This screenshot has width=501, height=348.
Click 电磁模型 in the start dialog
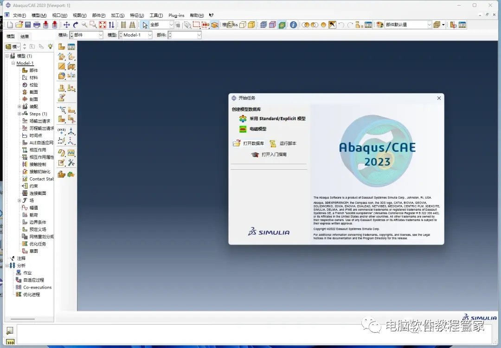click(253, 129)
